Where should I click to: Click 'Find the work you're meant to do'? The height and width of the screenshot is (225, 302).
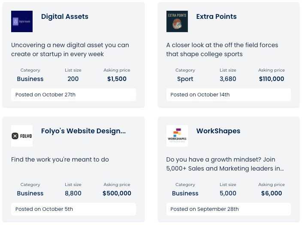[60, 159]
